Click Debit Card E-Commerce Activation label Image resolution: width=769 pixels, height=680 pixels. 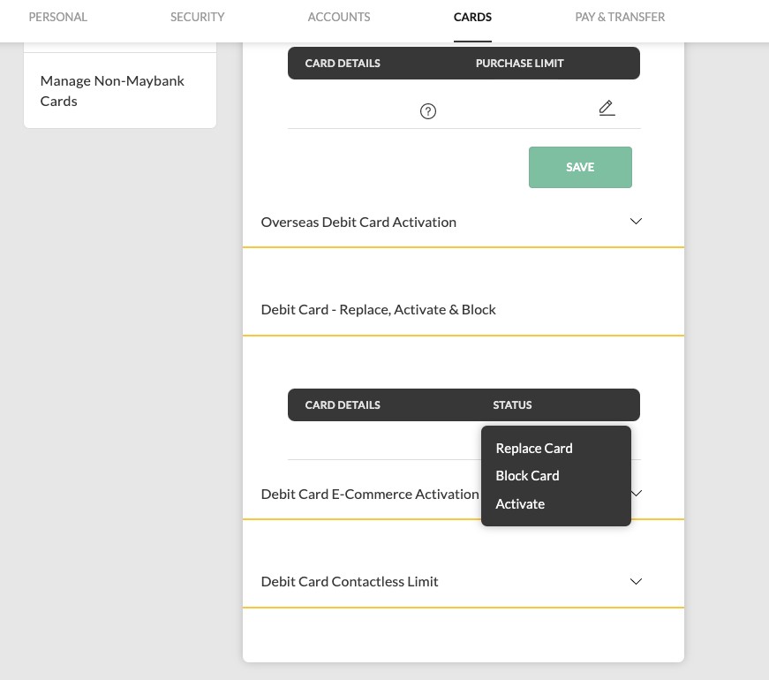tap(370, 494)
